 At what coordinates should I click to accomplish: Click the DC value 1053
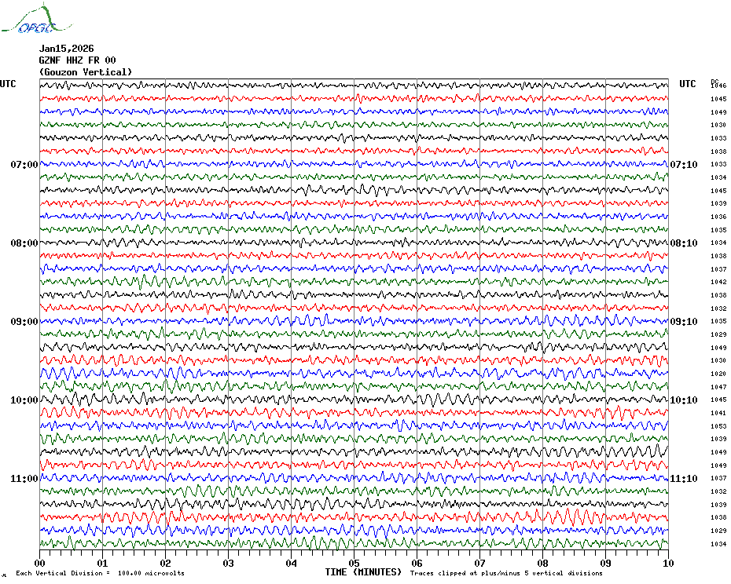(x=718, y=425)
